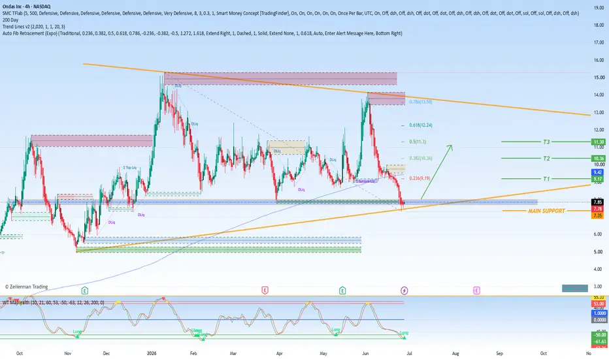The width and height of the screenshot is (609, 359).
Task: Click the Dec label on time axis
Action: coord(106,354)
